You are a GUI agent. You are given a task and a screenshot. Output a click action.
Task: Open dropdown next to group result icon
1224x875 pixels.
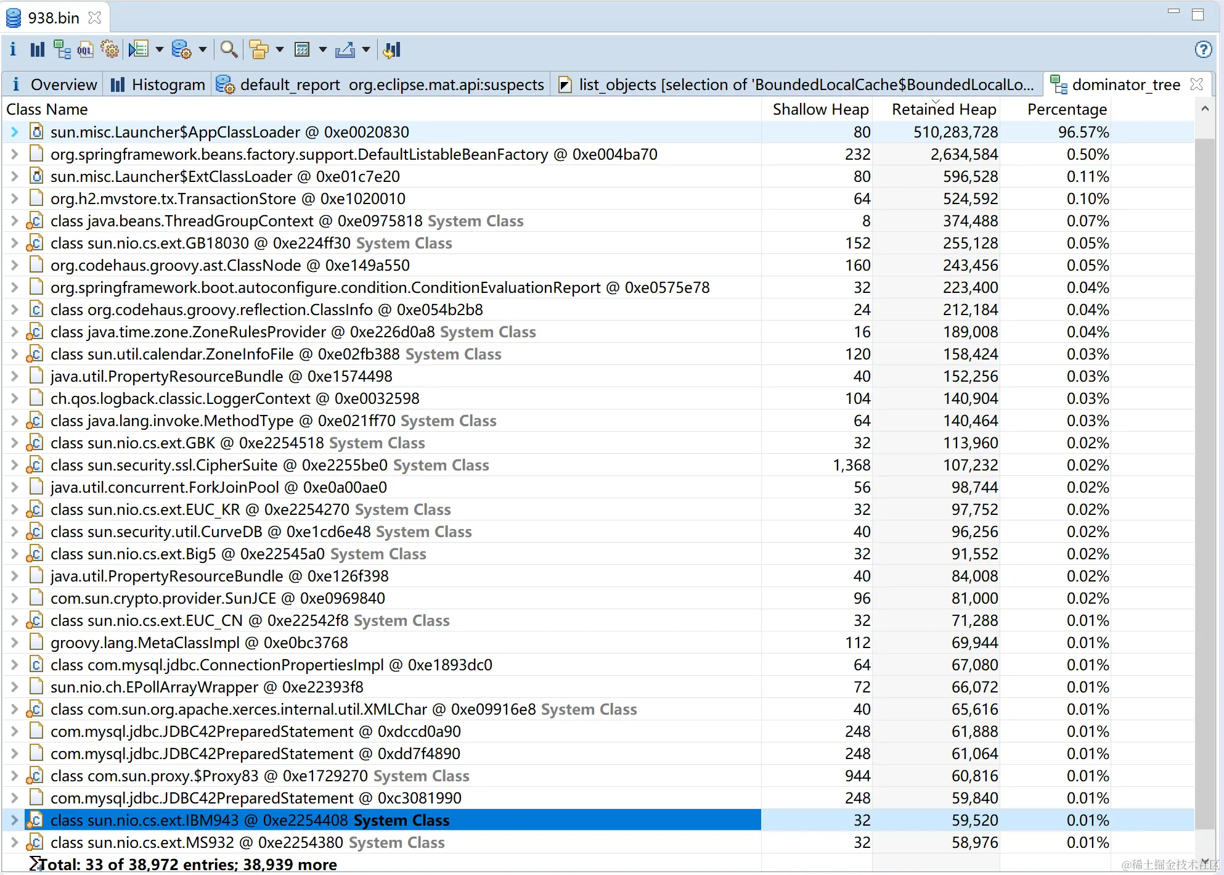(279, 49)
